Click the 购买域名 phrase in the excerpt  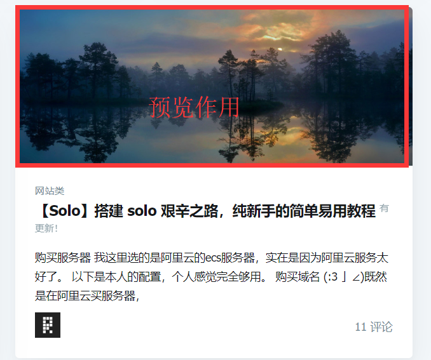(298, 277)
